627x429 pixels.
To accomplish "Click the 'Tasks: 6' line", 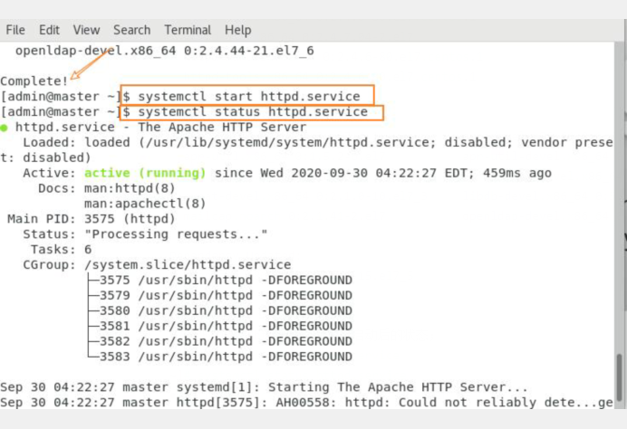I will (x=62, y=249).
